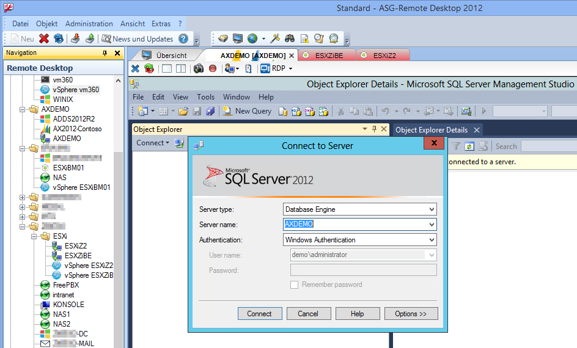Screen dimensions: 577x348
Task: Select intranet in navigation tree
Action: tap(64, 295)
